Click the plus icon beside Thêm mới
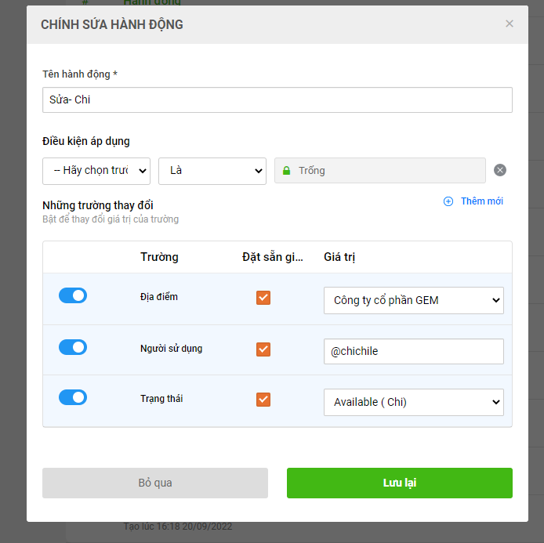This screenshot has height=543, width=544. (x=448, y=201)
